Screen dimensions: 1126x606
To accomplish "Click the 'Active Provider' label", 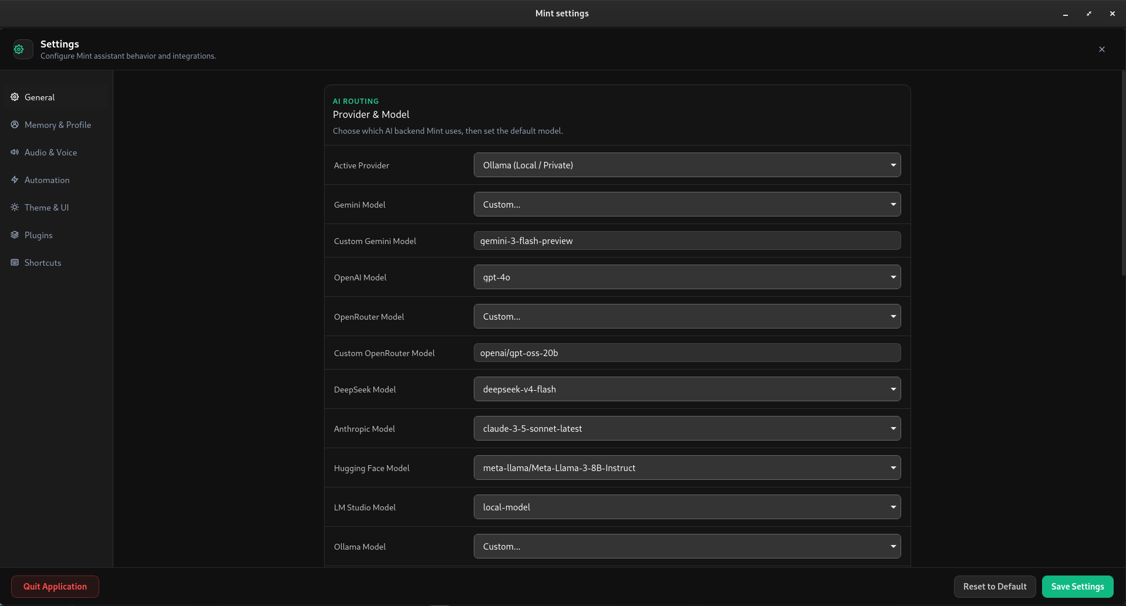I will tap(362, 165).
